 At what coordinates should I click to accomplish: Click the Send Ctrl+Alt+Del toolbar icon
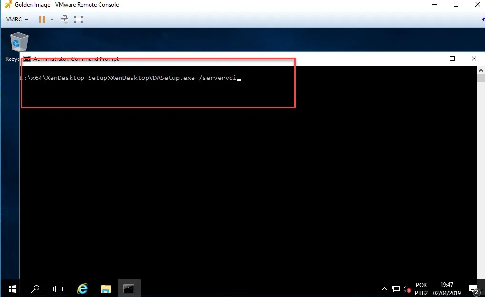tap(64, 20)
